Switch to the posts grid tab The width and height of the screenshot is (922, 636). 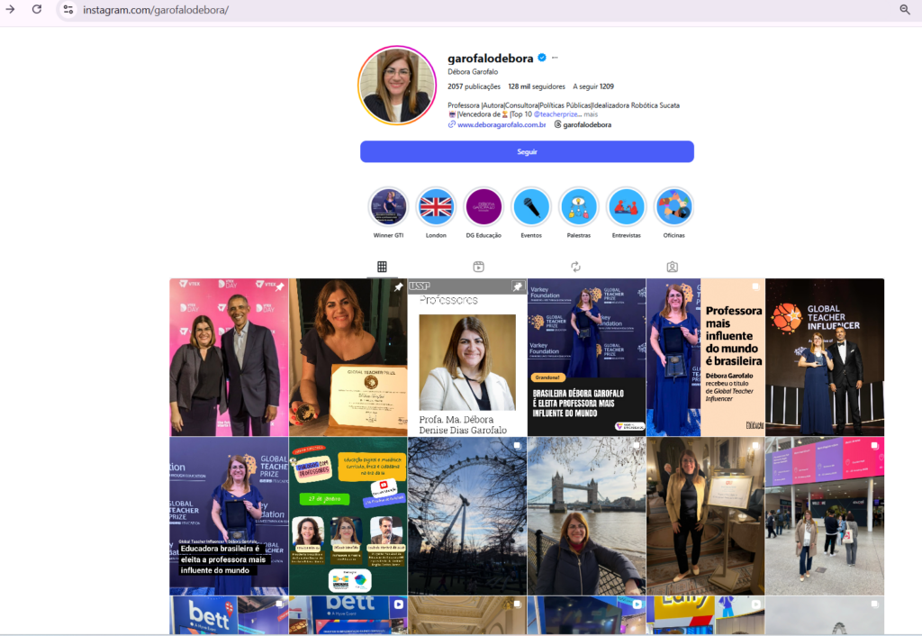coord(382,267)
